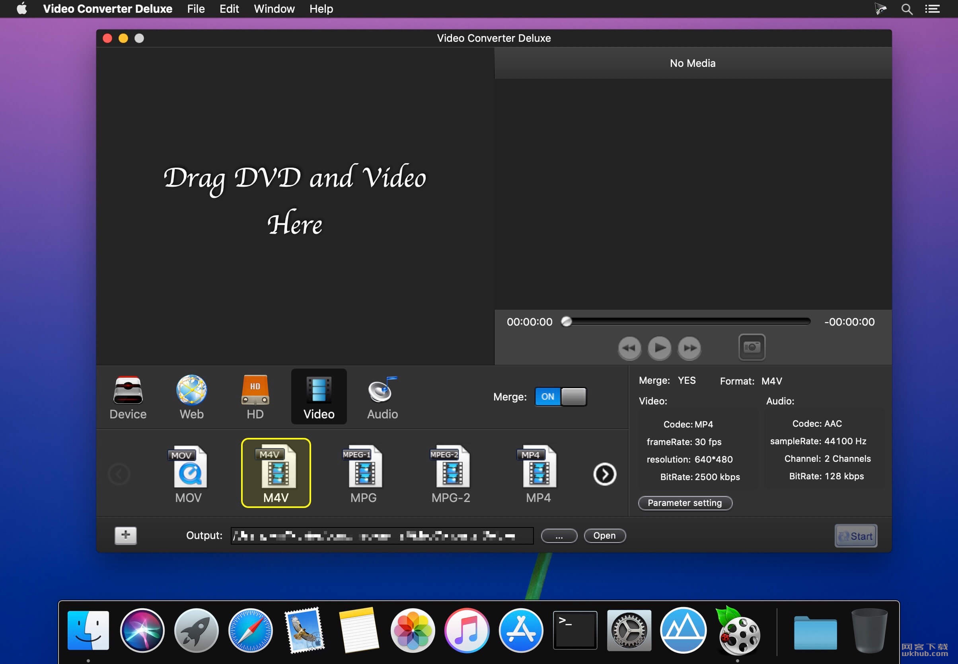This screenshot has height=664, width=958.
Task: Open Safari from the Dock
Action: (250, 630)
